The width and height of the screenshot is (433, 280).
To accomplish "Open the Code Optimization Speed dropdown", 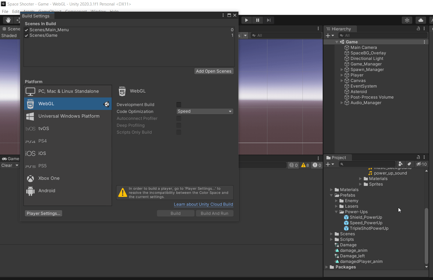I will tap(205, 111).
